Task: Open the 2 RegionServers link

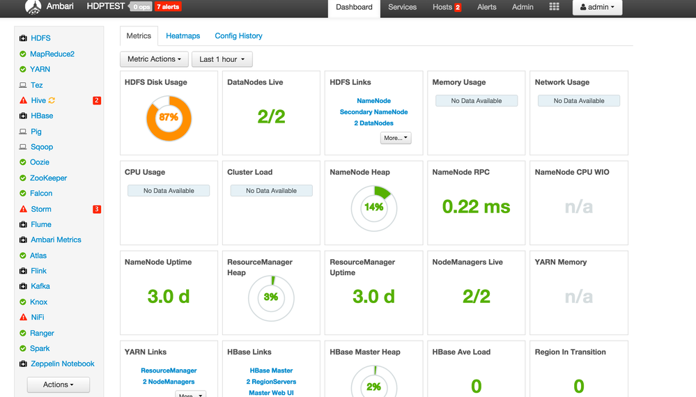Action: 271,382
